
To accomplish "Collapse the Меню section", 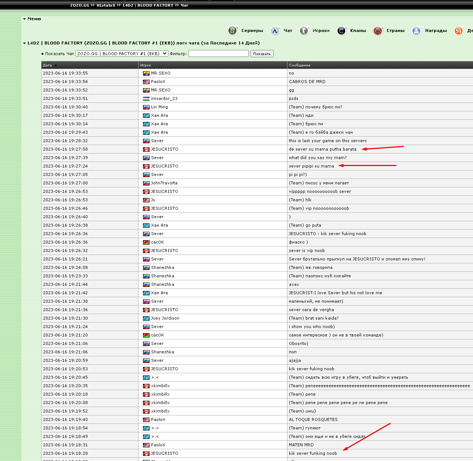I will click(x=25, y=19).
